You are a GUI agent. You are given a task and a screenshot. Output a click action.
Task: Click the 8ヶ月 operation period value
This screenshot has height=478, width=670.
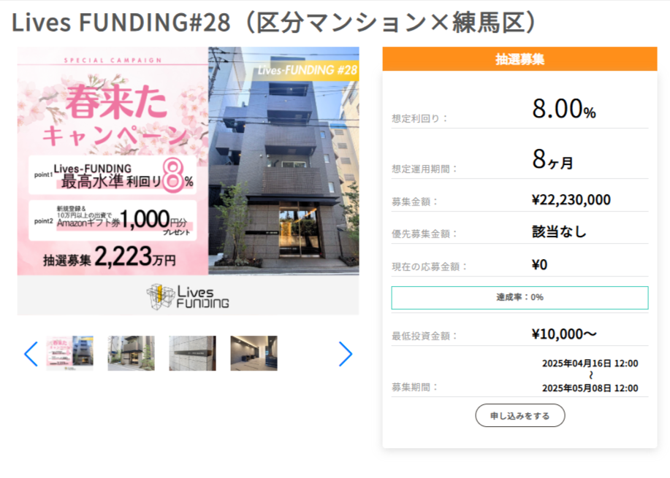coord(552,159)
